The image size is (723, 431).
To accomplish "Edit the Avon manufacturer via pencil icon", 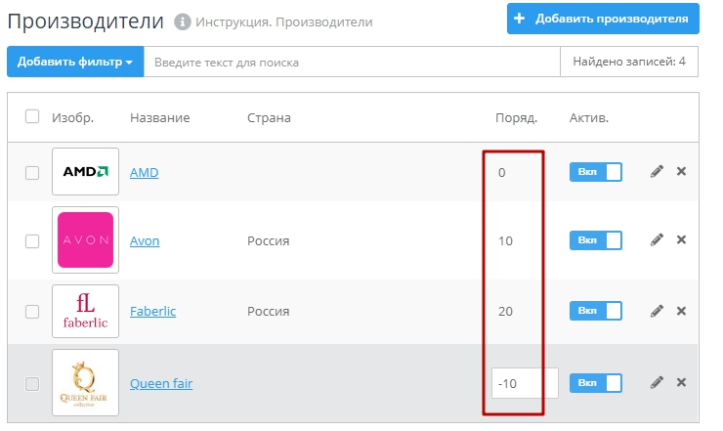I will click(x=657, y=240).
